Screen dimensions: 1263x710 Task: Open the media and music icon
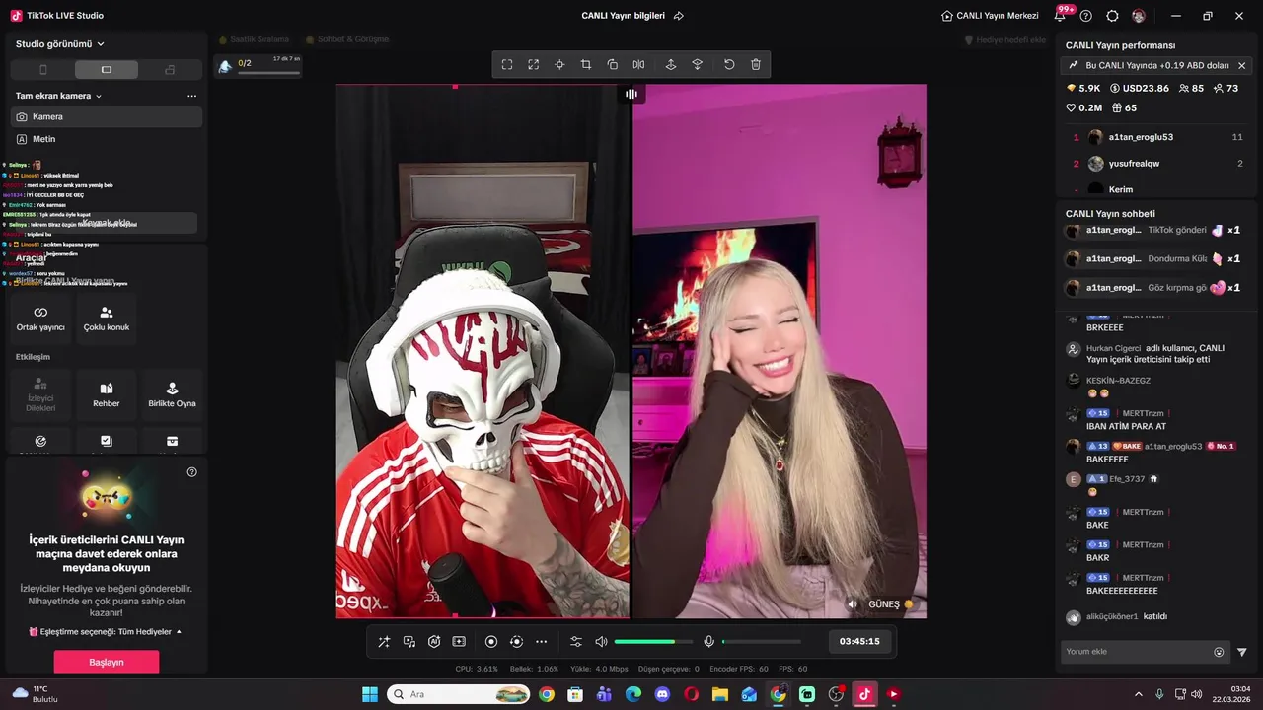tap(409, 642)
